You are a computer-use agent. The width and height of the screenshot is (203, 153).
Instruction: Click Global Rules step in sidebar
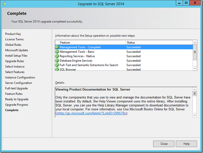[x=13, y=45]
